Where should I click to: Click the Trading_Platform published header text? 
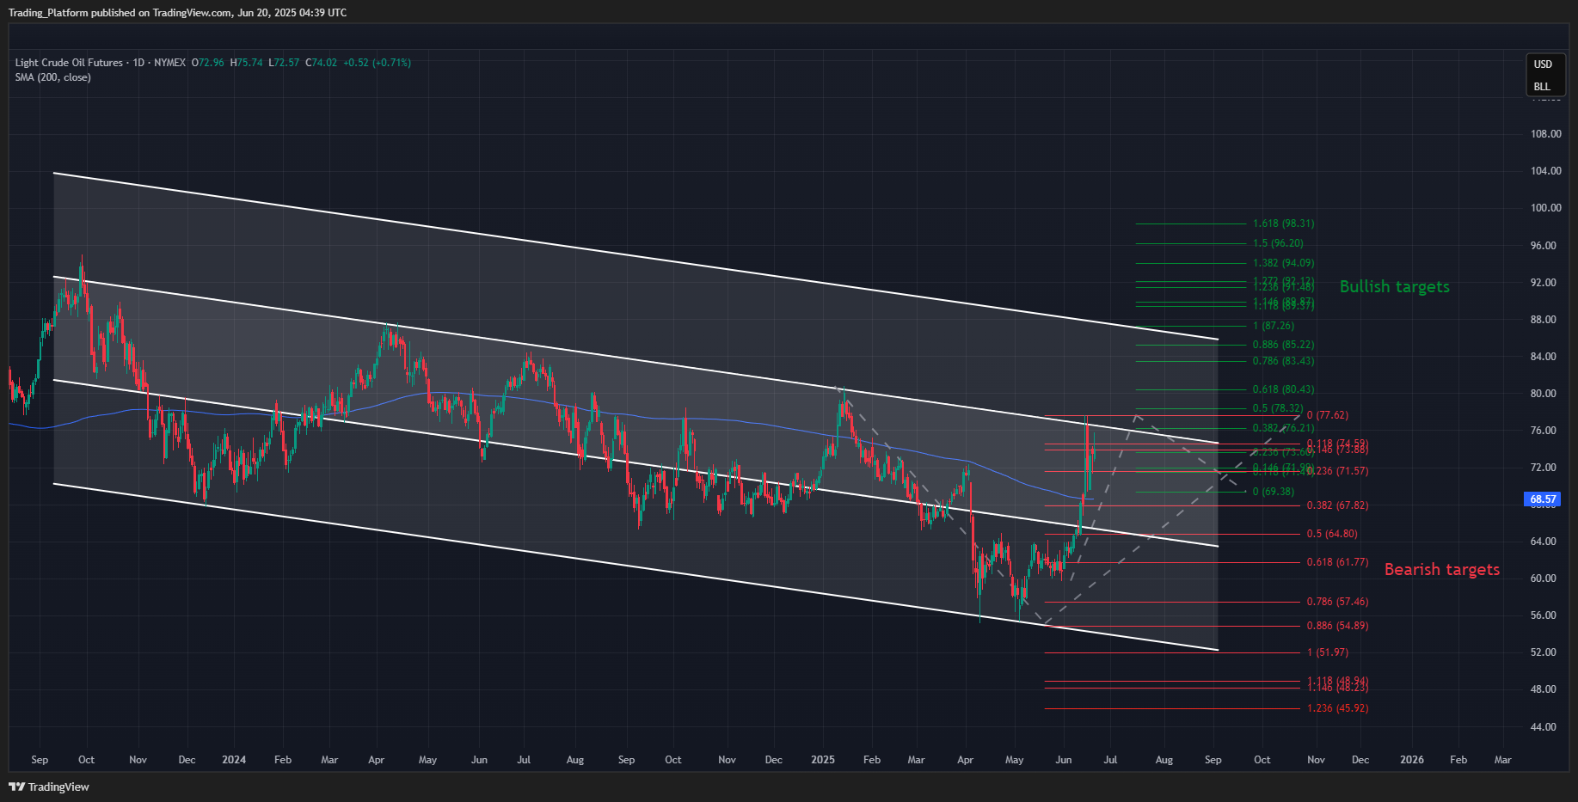click(178, 13)
